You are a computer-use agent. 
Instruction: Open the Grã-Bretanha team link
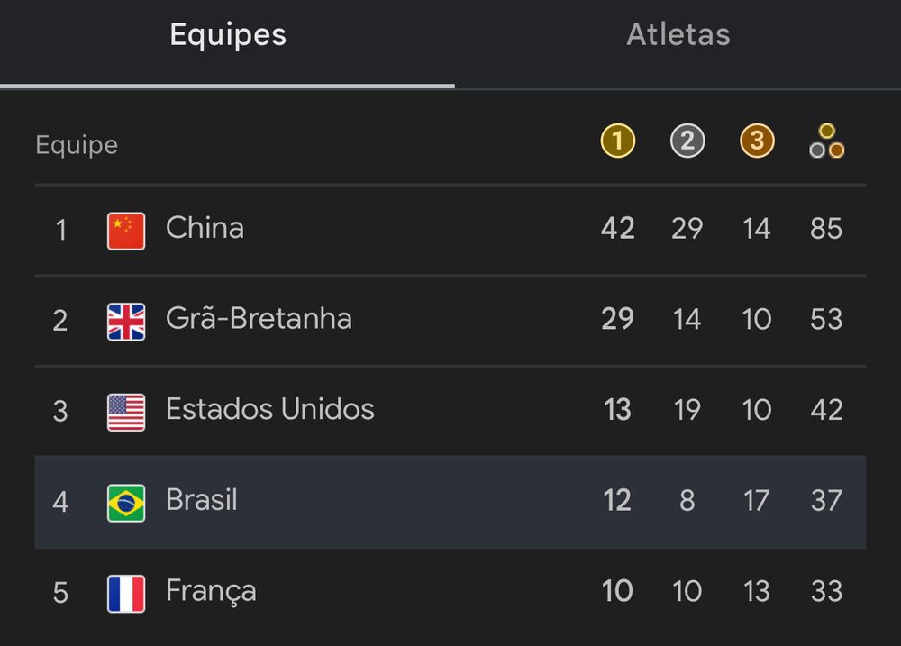point(259,319)
